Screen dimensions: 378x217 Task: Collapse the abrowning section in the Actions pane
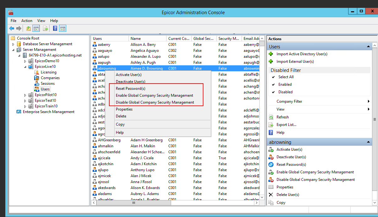368,142
